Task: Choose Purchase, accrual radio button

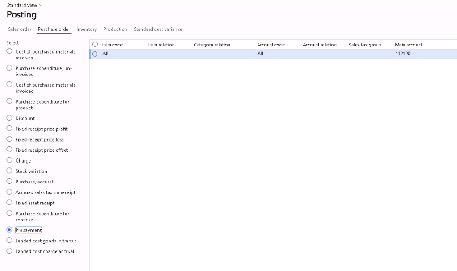Action: point(9,182)
